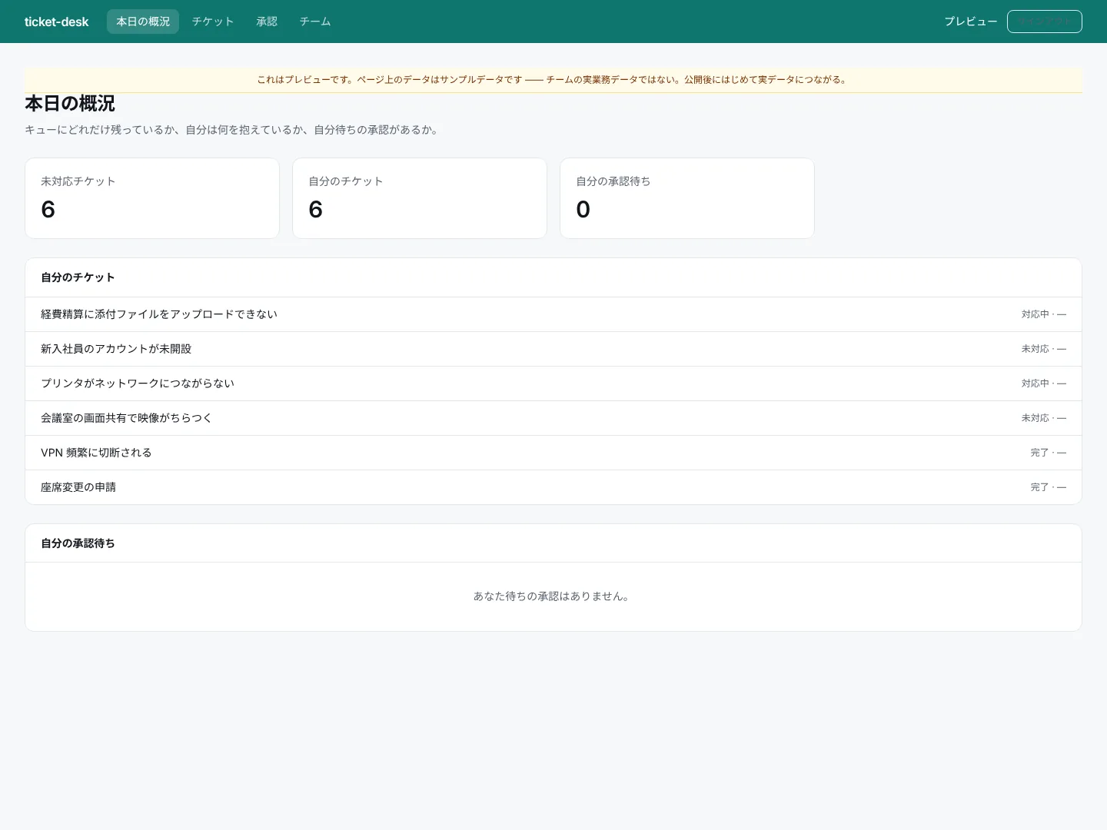Switch to the チケット tab
Image resolution: width=1107 pixels, height=830 pixels.
[x=213, y=22]
